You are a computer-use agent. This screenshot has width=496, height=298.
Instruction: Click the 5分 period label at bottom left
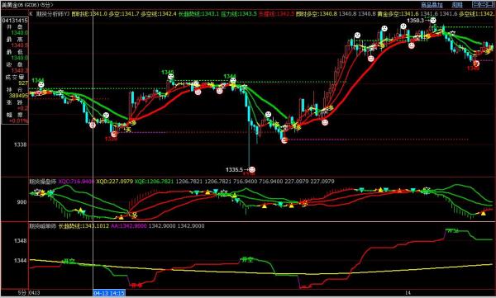tap(21, 293)
